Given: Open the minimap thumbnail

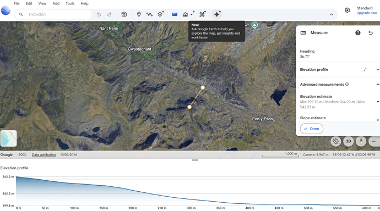Looking at the screenshot, I should point(9,138).
